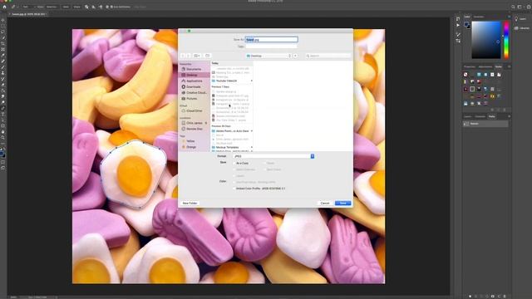
Task: Open Creative Cloud Files in the sidebar
Action: tap(194, 92)
